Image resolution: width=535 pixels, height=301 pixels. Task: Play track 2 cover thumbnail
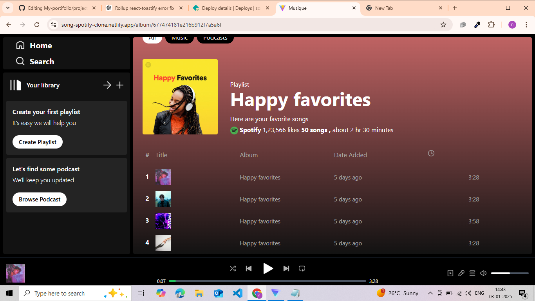tap(163, 199)
